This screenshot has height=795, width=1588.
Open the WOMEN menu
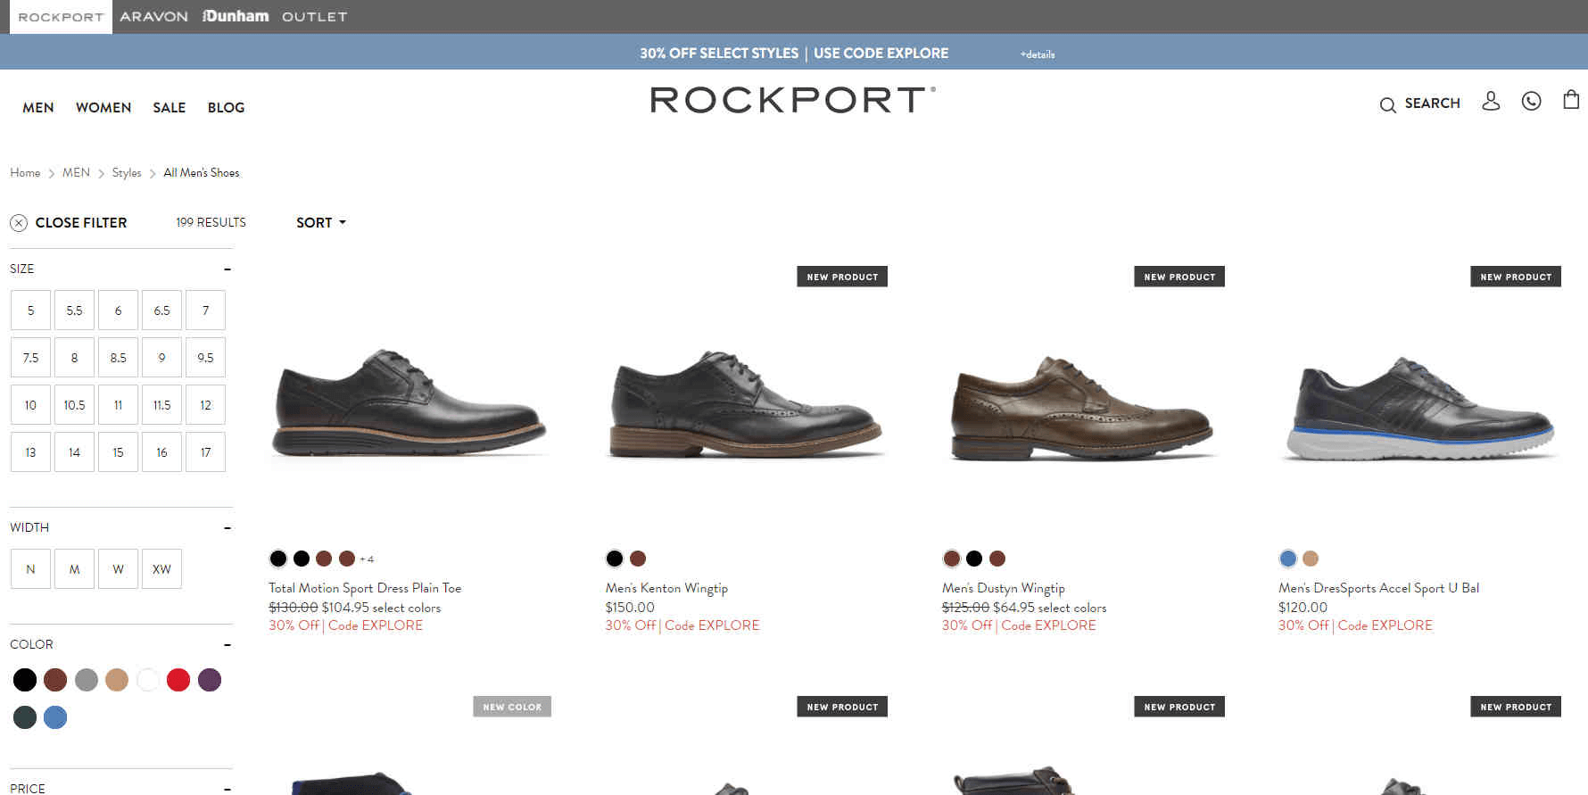pos(103,107)
